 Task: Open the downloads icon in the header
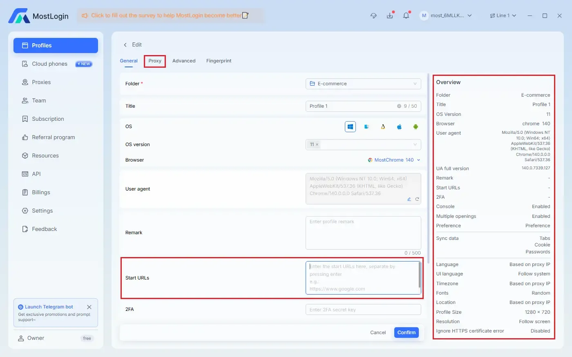390,16
